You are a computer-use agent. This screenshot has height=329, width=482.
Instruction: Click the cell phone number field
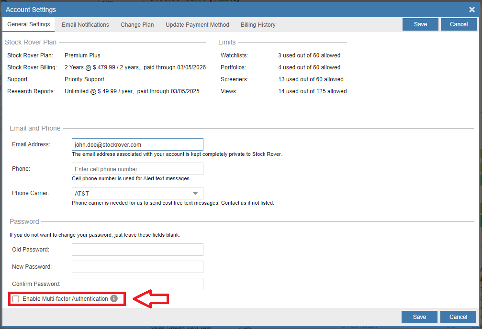[x=137, y=168]
